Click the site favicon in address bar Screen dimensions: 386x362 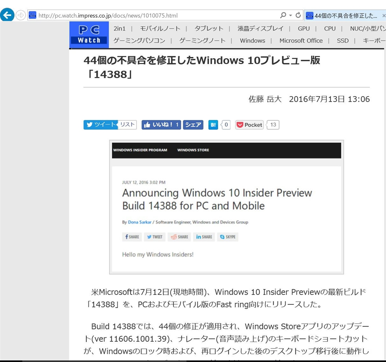(32, 15)
